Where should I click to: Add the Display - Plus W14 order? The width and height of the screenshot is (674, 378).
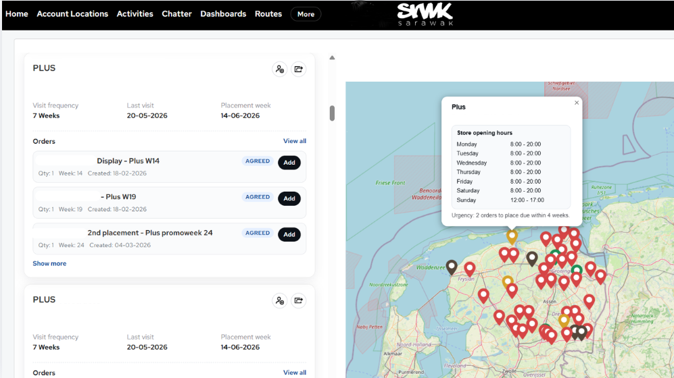pos(289,163)
